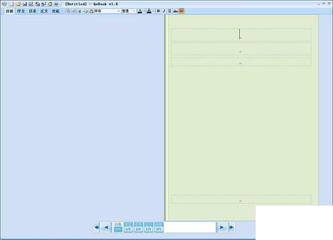Apply the font color A button
The height and width of the screenshot is (240, 333).
coord(140,11)
